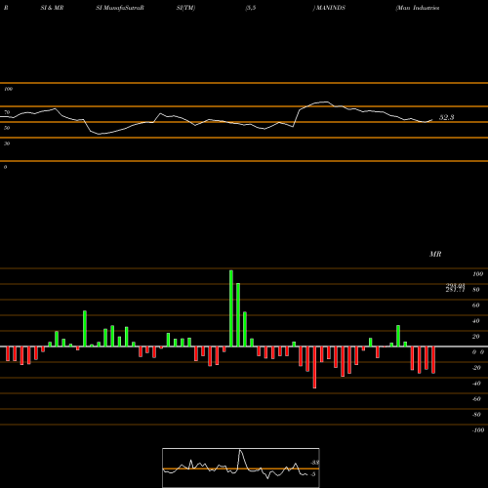Click the MR axis label -20
The image size is (488, 488).
tap(476, 368)
